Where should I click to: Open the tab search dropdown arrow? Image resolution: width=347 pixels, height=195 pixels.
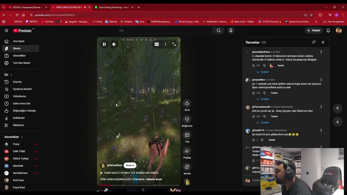pyautogui.click(x=4, y=7)
